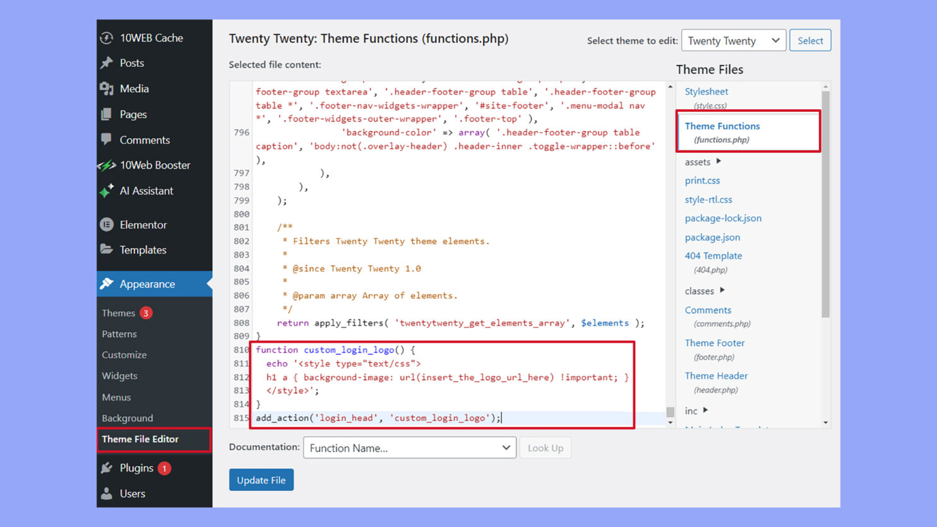Screen dimensions: 937x527
Task: Open Pages via its sidebar icon
Action: [x=107, y=114]
